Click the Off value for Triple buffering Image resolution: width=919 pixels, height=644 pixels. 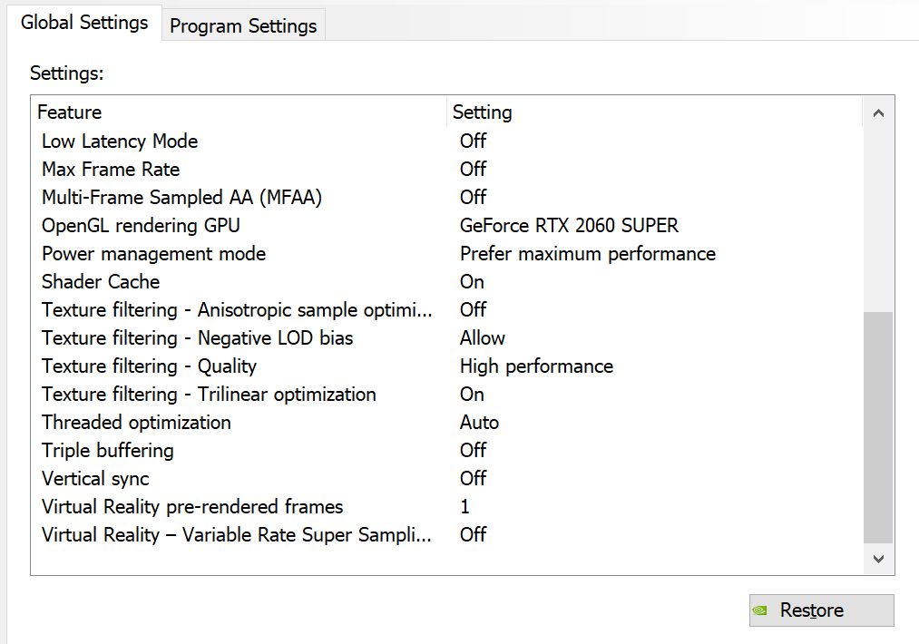473,451
